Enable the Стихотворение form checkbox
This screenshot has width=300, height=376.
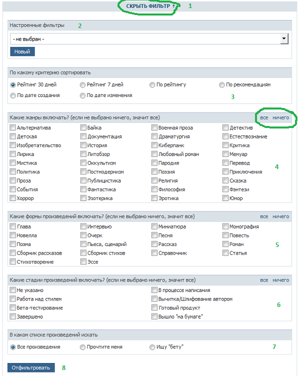coord(12,261)
